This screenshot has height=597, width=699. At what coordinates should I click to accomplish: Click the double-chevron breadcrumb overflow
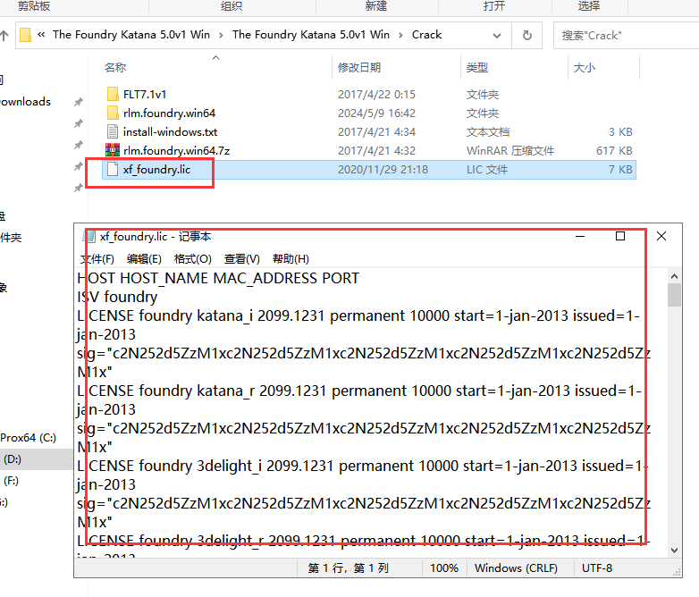click(x=41, y=35)
